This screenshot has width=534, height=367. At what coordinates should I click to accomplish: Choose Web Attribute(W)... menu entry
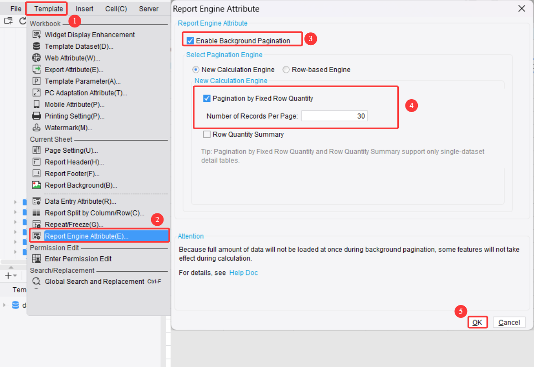pos(72,58)
